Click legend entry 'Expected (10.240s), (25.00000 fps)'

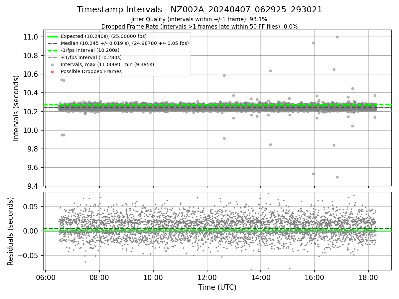pyautogui.click(x=104, y=36)
